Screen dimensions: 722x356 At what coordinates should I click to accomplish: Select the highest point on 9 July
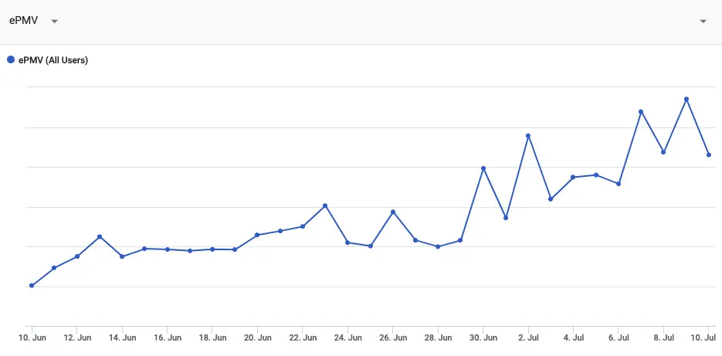(686, 99)
